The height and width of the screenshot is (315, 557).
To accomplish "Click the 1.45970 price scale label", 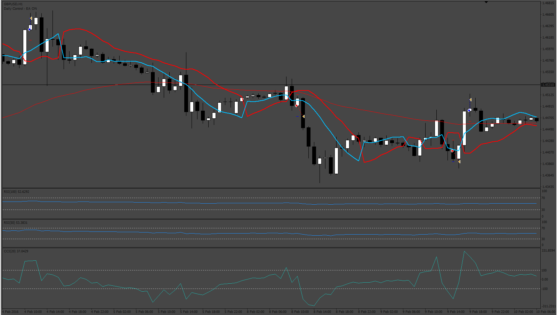I will point(548,49).
